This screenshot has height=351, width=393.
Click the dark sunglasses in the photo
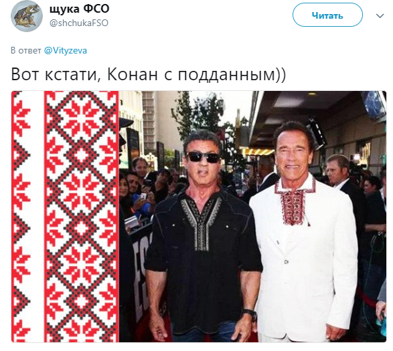click(204, 157)
